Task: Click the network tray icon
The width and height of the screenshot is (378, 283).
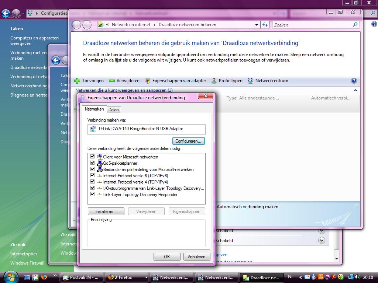Action: click(x=351, y=277)
